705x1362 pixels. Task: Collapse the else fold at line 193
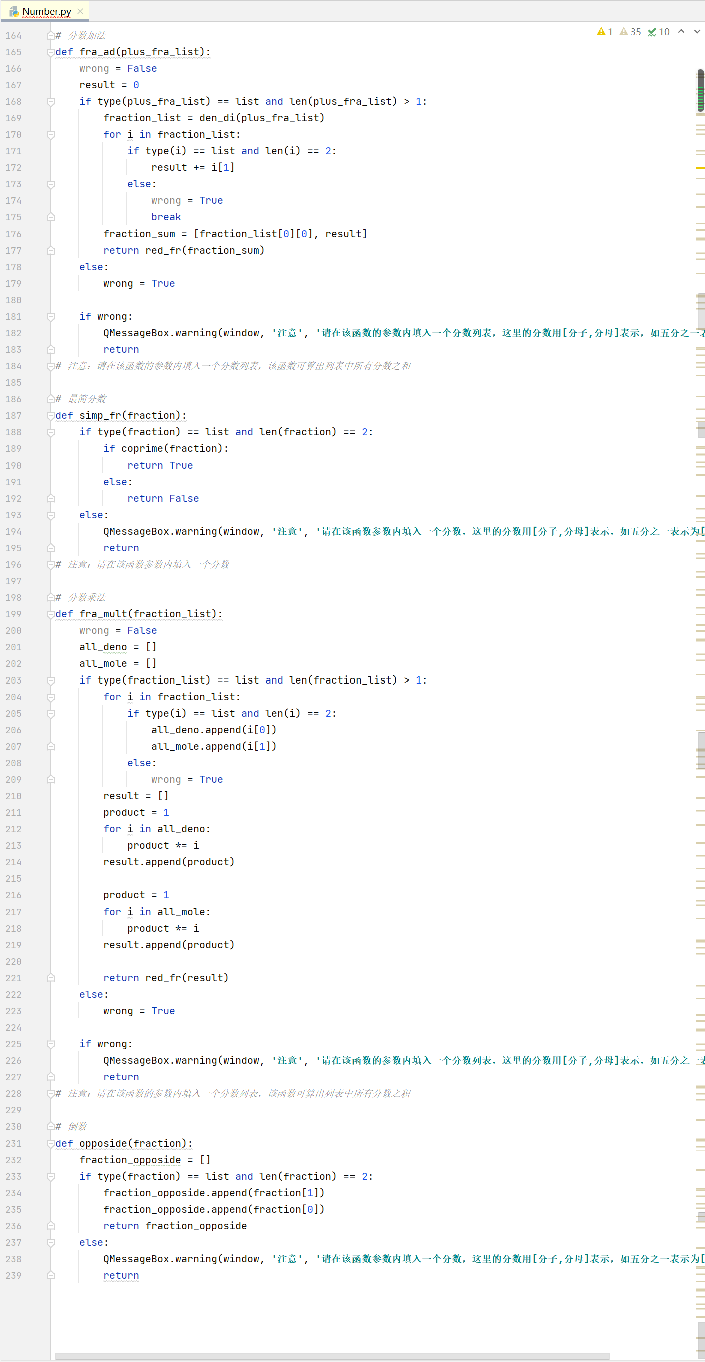point(51,515)
